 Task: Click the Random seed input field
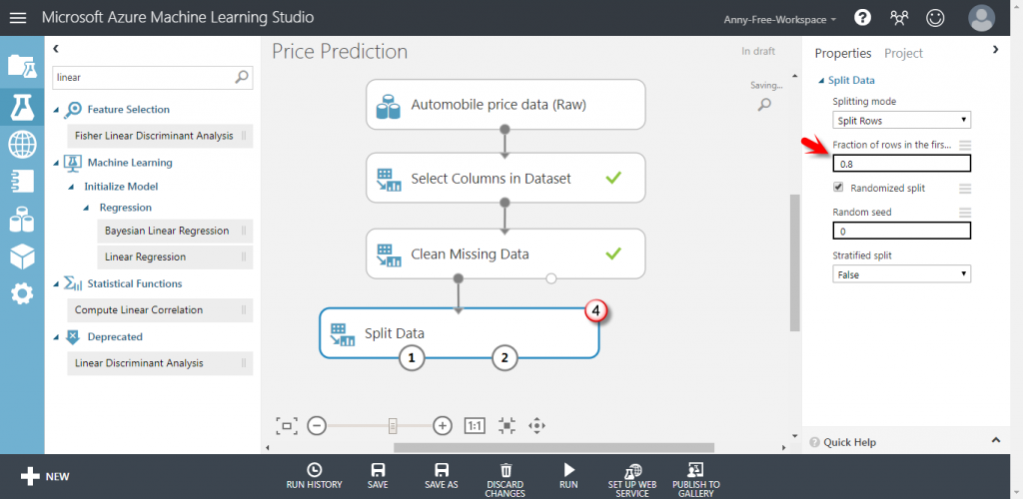[902, 231]
